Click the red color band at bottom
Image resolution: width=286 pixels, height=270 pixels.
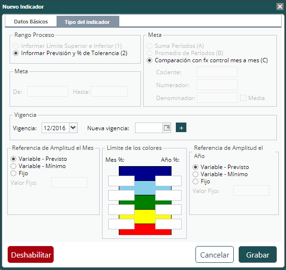145,232
